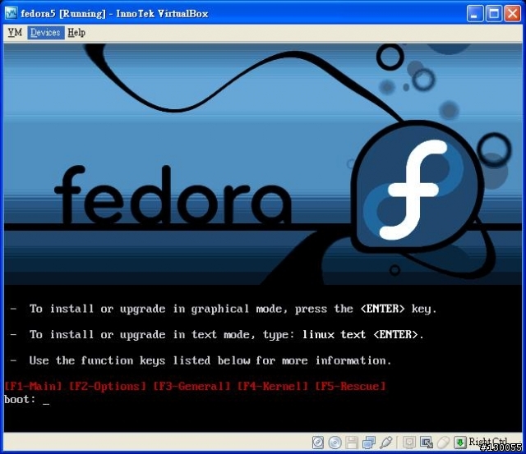Open the Help menu
This screenshot has width=526, height=454.
[x=76, y=33]
